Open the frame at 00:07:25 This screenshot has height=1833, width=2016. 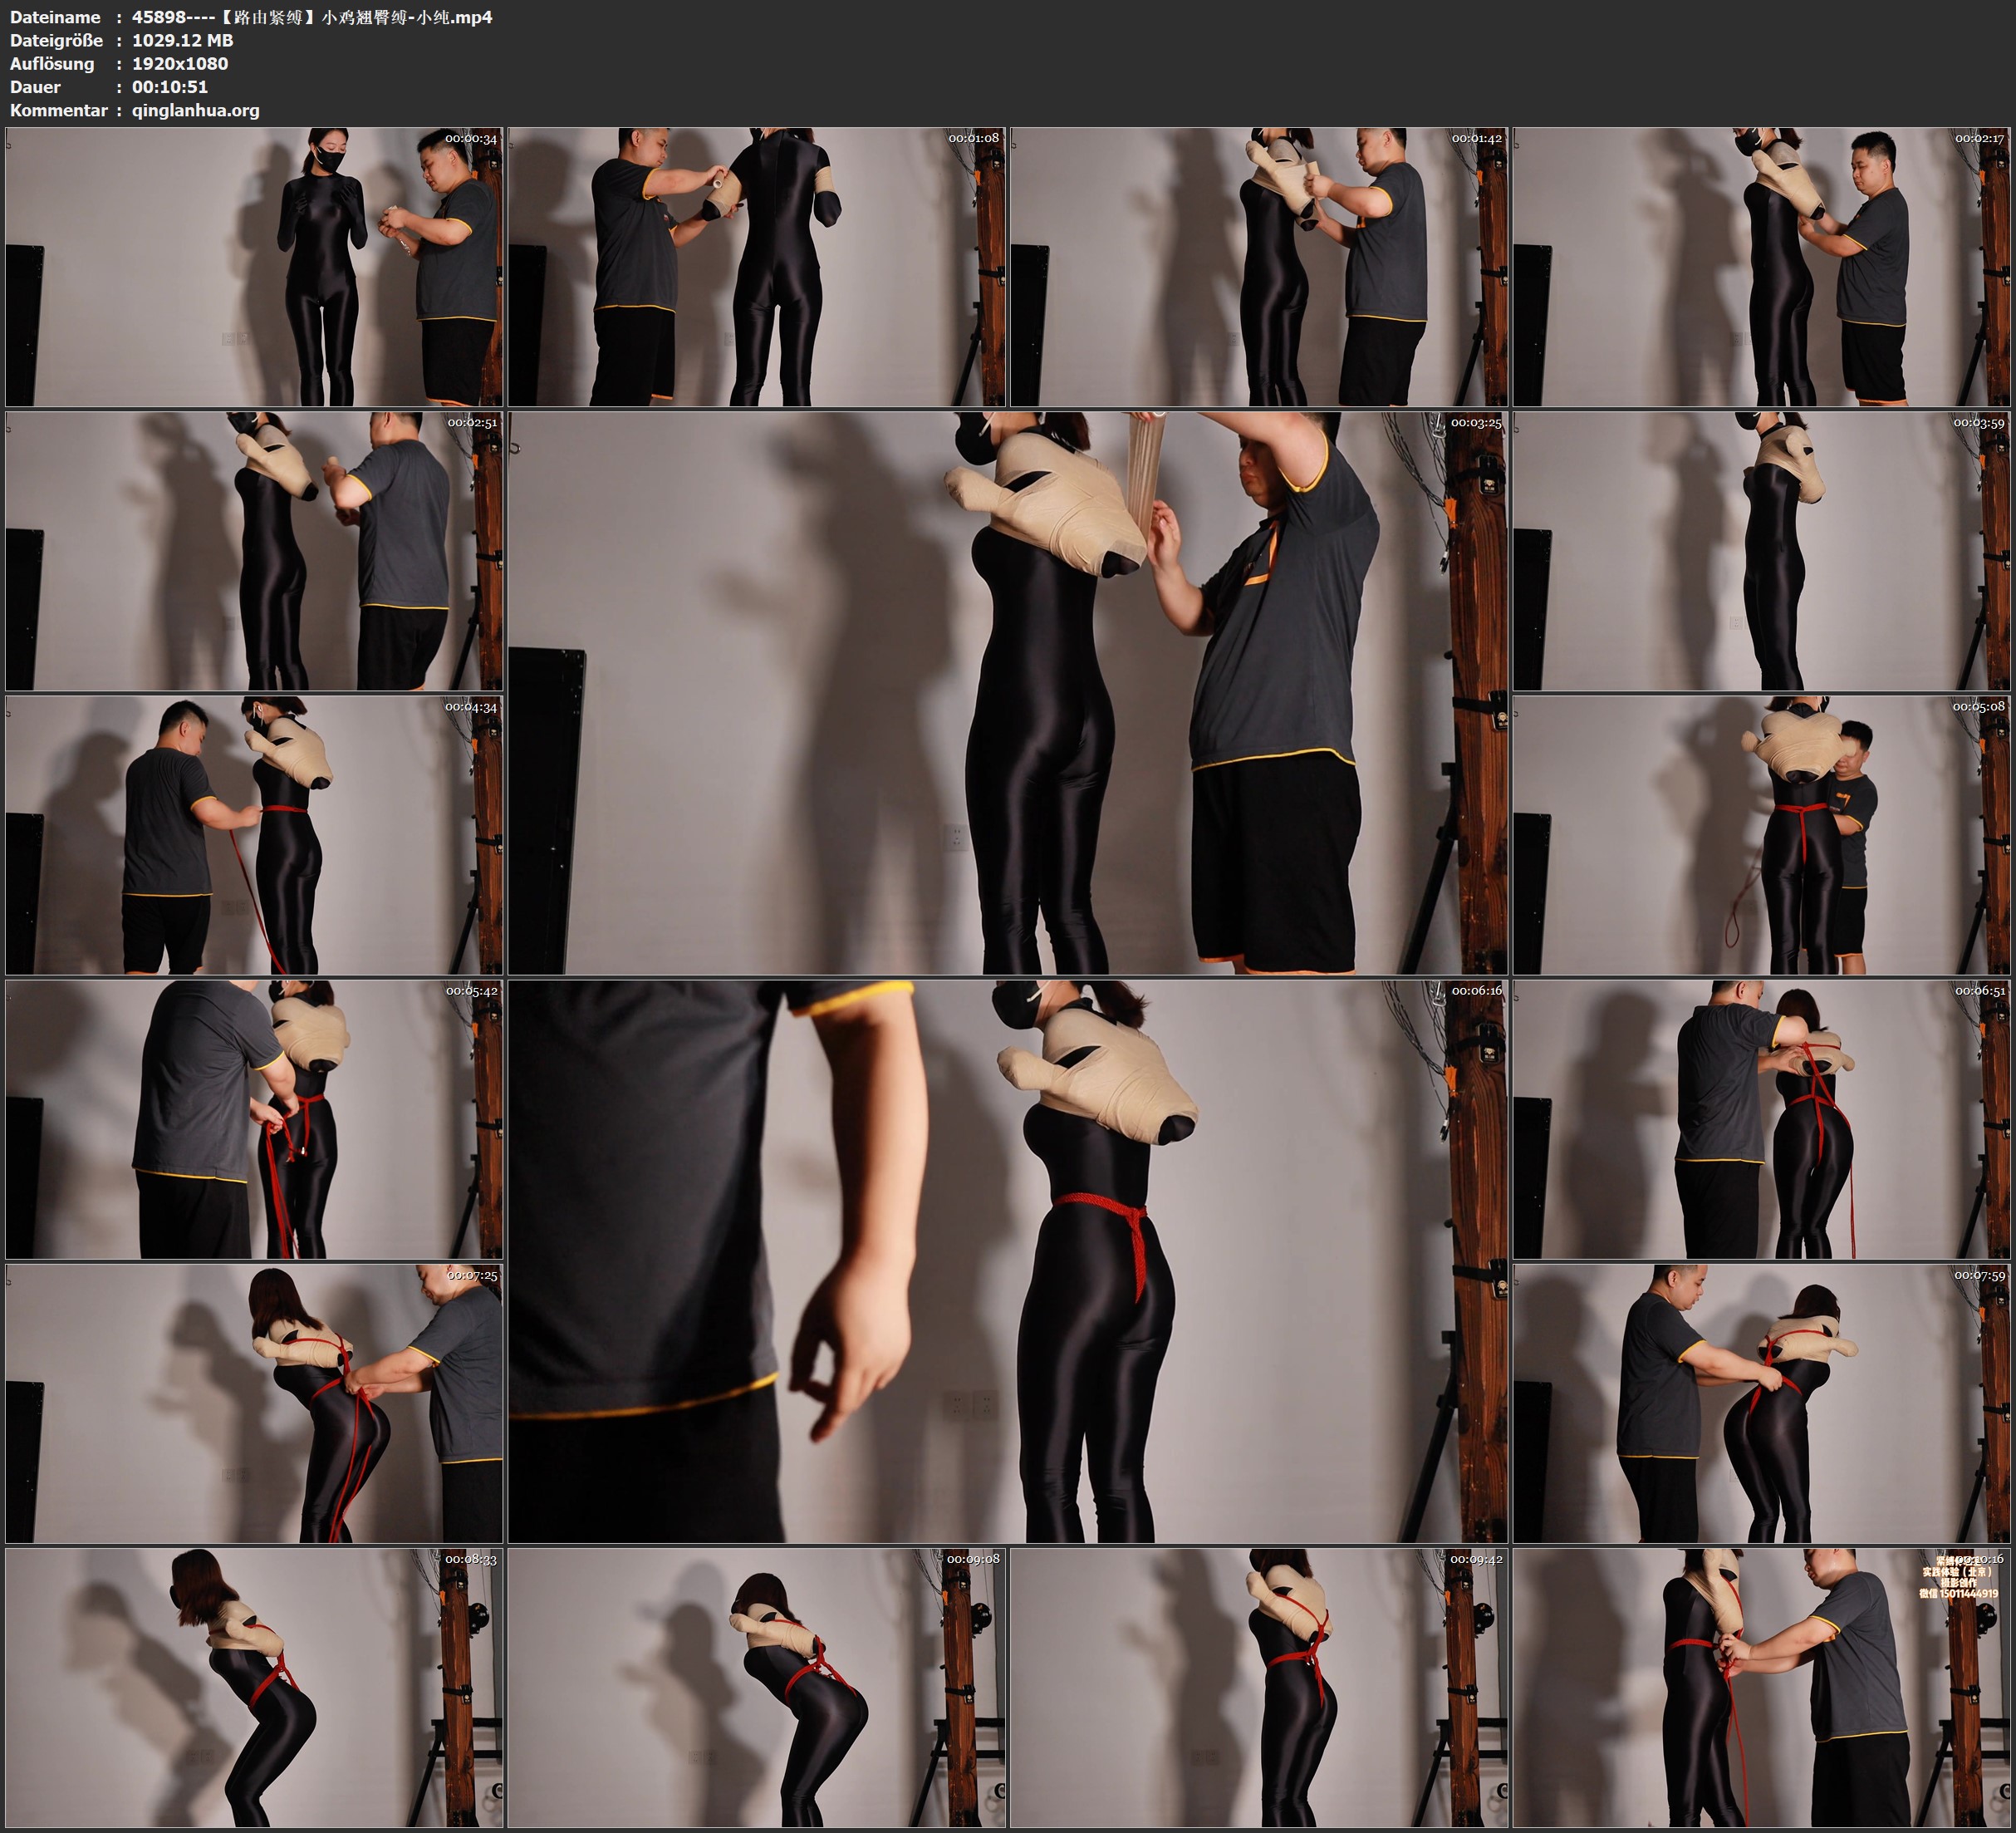pos(254,1403)
